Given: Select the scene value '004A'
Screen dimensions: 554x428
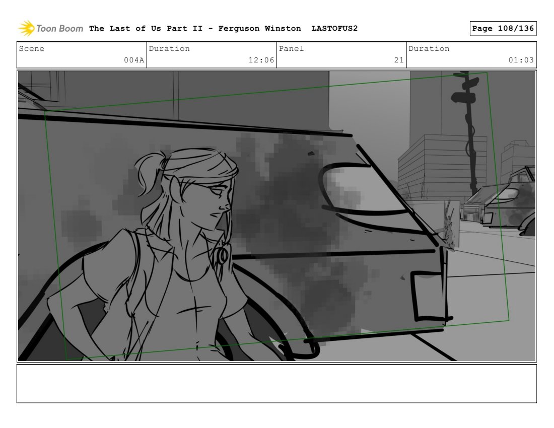Looking at the screenshot, I should [x=134, y=60].
